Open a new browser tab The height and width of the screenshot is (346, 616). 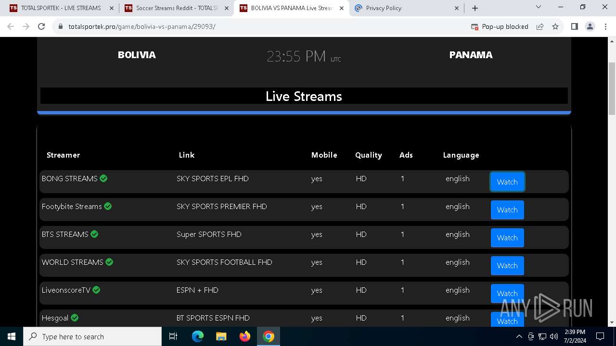click(x=475, y=8)
